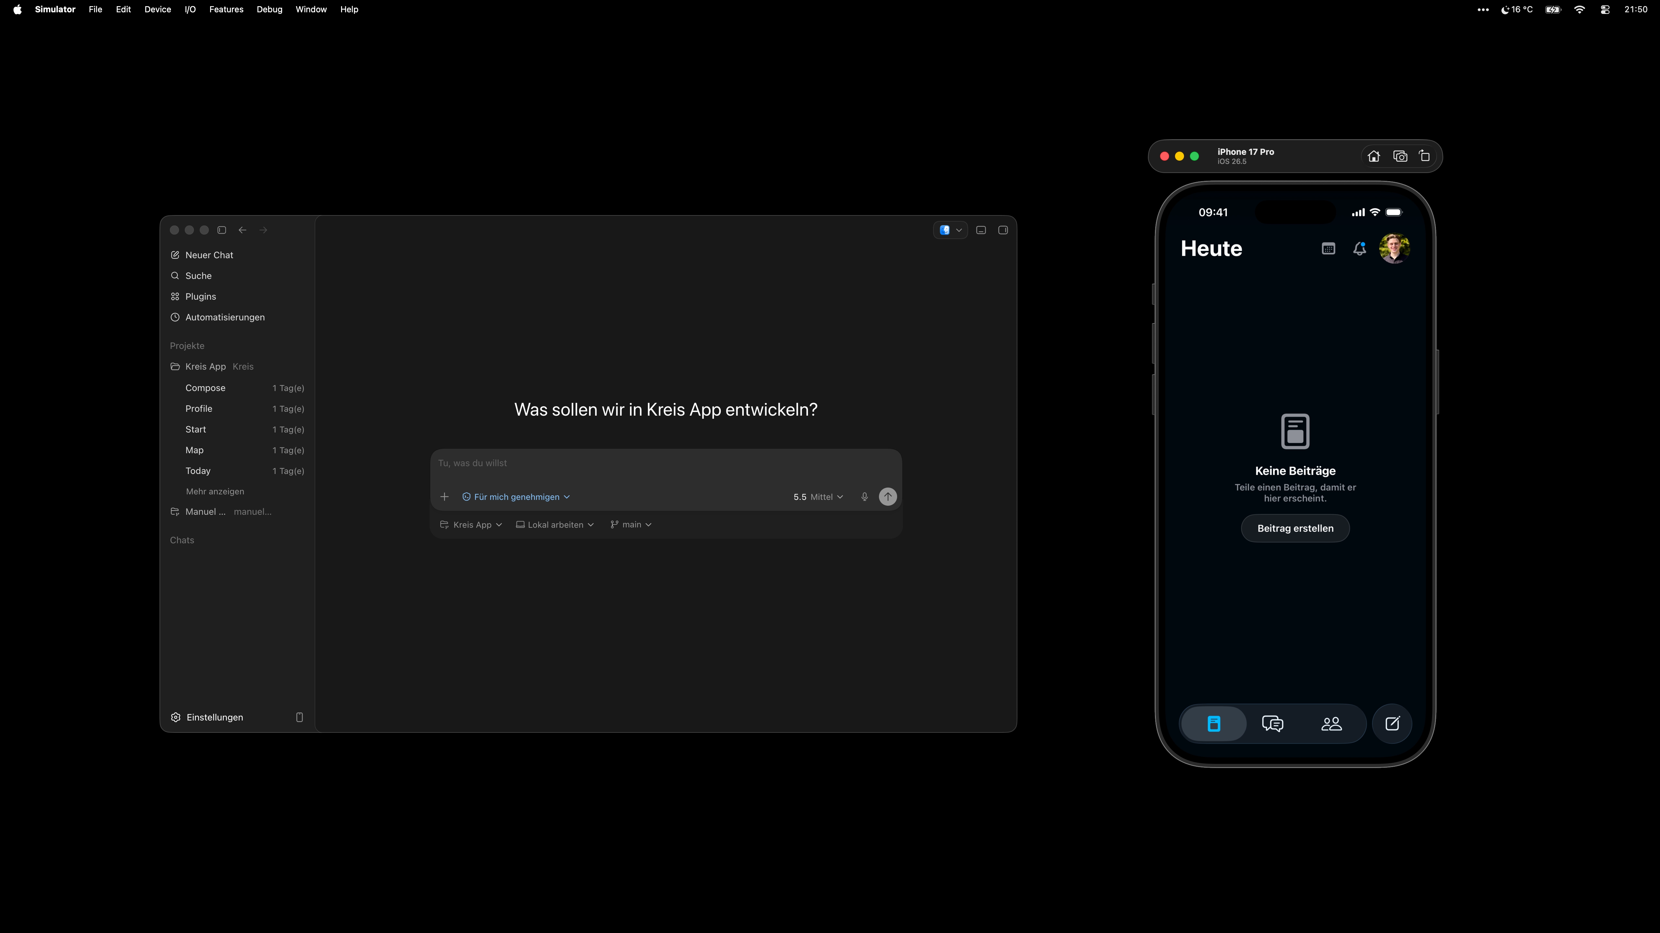Open the app picker dropdown in the chat toolbar

point(951,230)
